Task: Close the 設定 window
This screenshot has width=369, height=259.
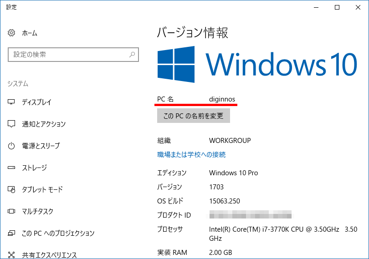Action: pos(358,8)
